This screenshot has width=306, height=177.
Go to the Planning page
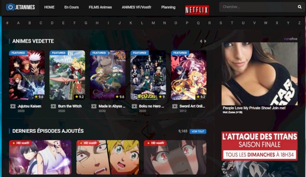[x=168, y=7]
